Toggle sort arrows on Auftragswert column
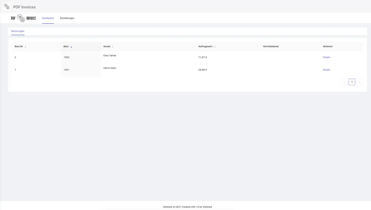 click(215, 47)
